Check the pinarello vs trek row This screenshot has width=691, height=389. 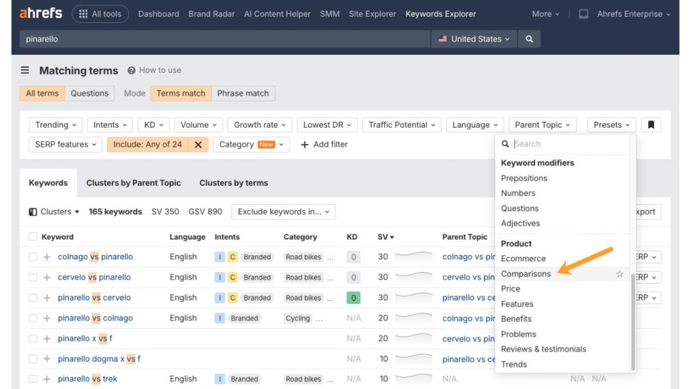(x=33, y=379)
